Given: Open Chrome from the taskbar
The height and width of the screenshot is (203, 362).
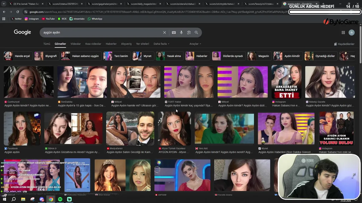Looking at the screenshot, I should (x=51, y=199).
